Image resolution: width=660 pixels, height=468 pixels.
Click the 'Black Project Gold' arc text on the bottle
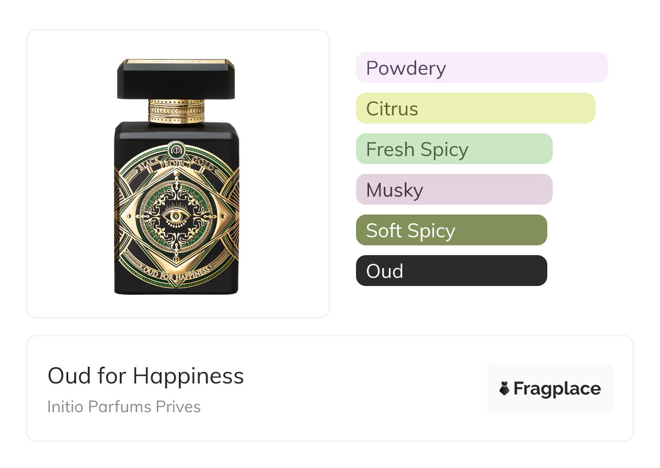[176, 162]
